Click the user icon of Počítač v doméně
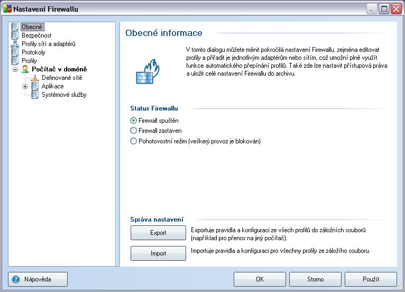 (25, 69)
